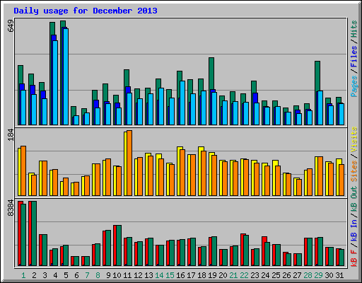Click the day 18 axis label
This screenshot has width=362, height=283.
202,275
